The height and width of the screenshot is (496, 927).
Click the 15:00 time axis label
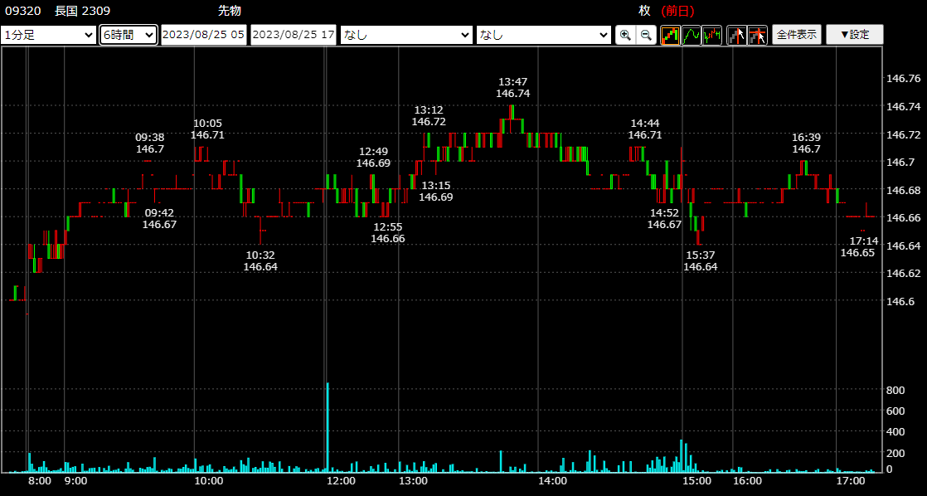pyautogui.click(x=697, y=480)
